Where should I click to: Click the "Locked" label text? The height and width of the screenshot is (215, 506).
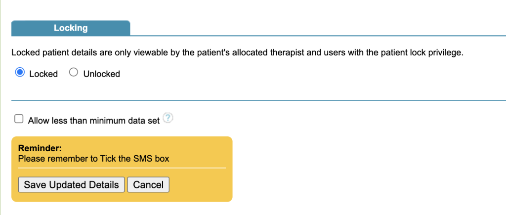[x=43, y=74]
